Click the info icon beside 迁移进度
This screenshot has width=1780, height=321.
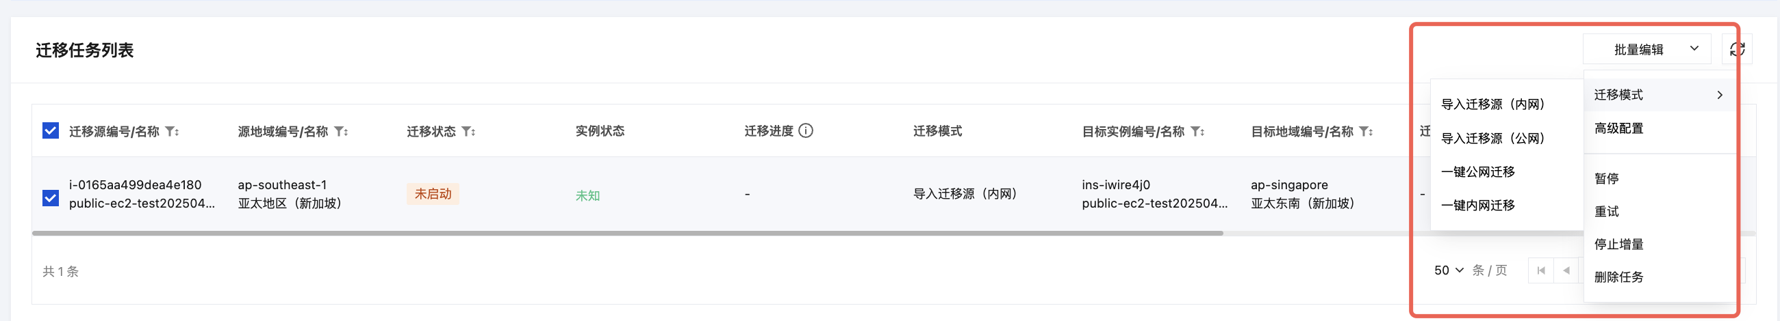(806, 131)
